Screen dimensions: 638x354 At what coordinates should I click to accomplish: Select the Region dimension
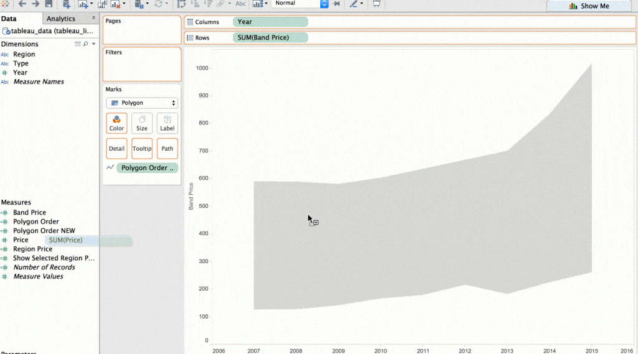coord(24,54)
